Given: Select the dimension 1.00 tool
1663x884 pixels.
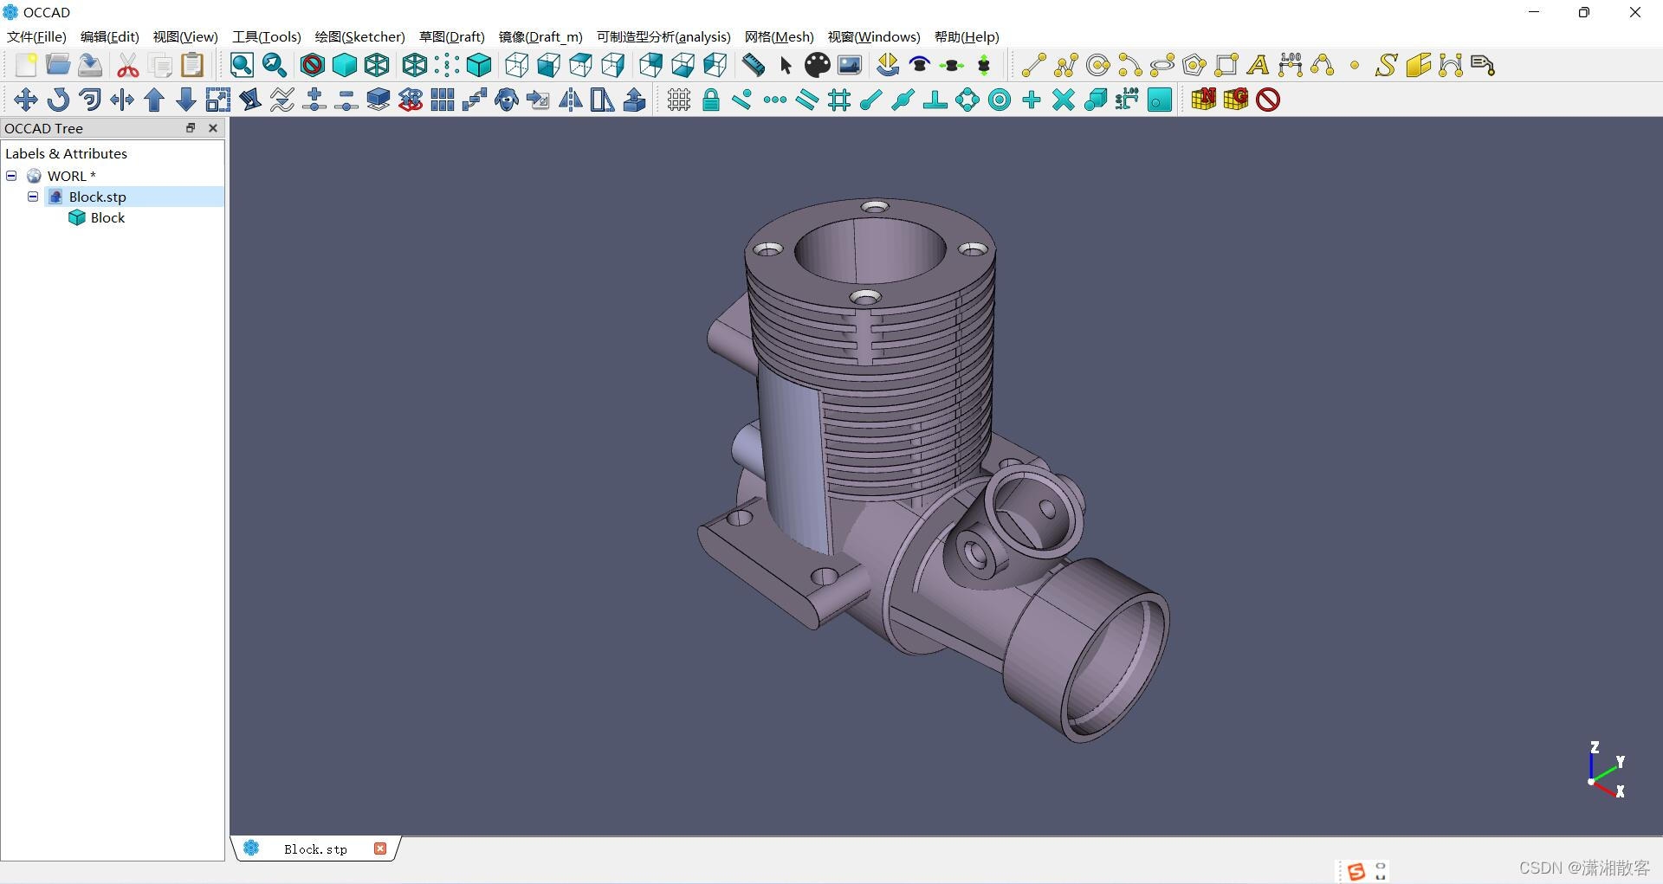Looking at the screenshot, I should (1291, 65).
